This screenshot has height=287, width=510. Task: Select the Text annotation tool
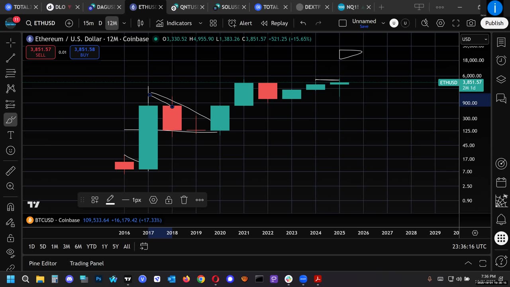tap(11, 135)
